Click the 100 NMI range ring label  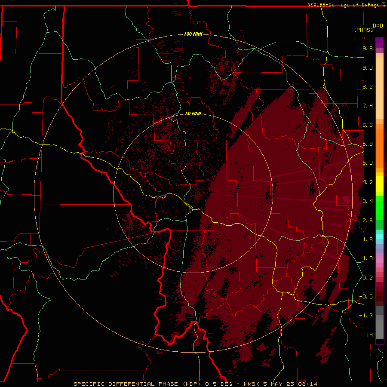coord(193,34)
